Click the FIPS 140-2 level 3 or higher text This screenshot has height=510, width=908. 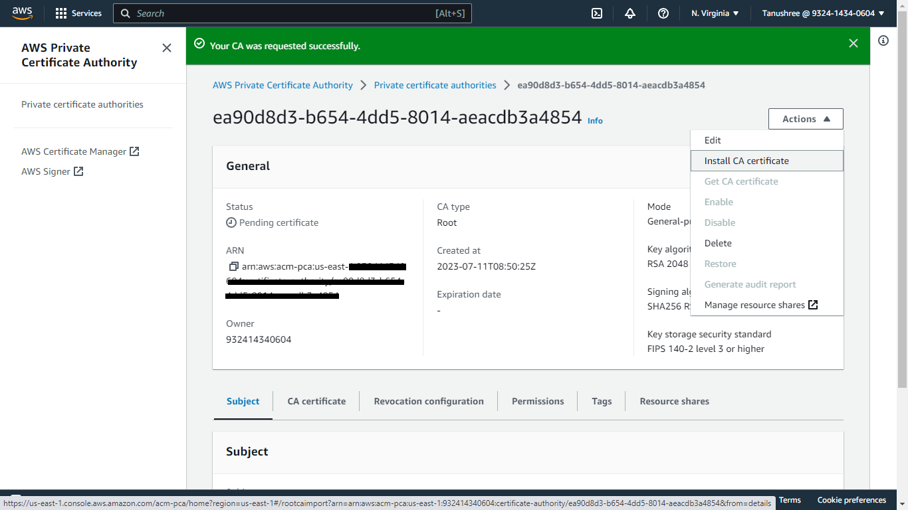point(706,349)
